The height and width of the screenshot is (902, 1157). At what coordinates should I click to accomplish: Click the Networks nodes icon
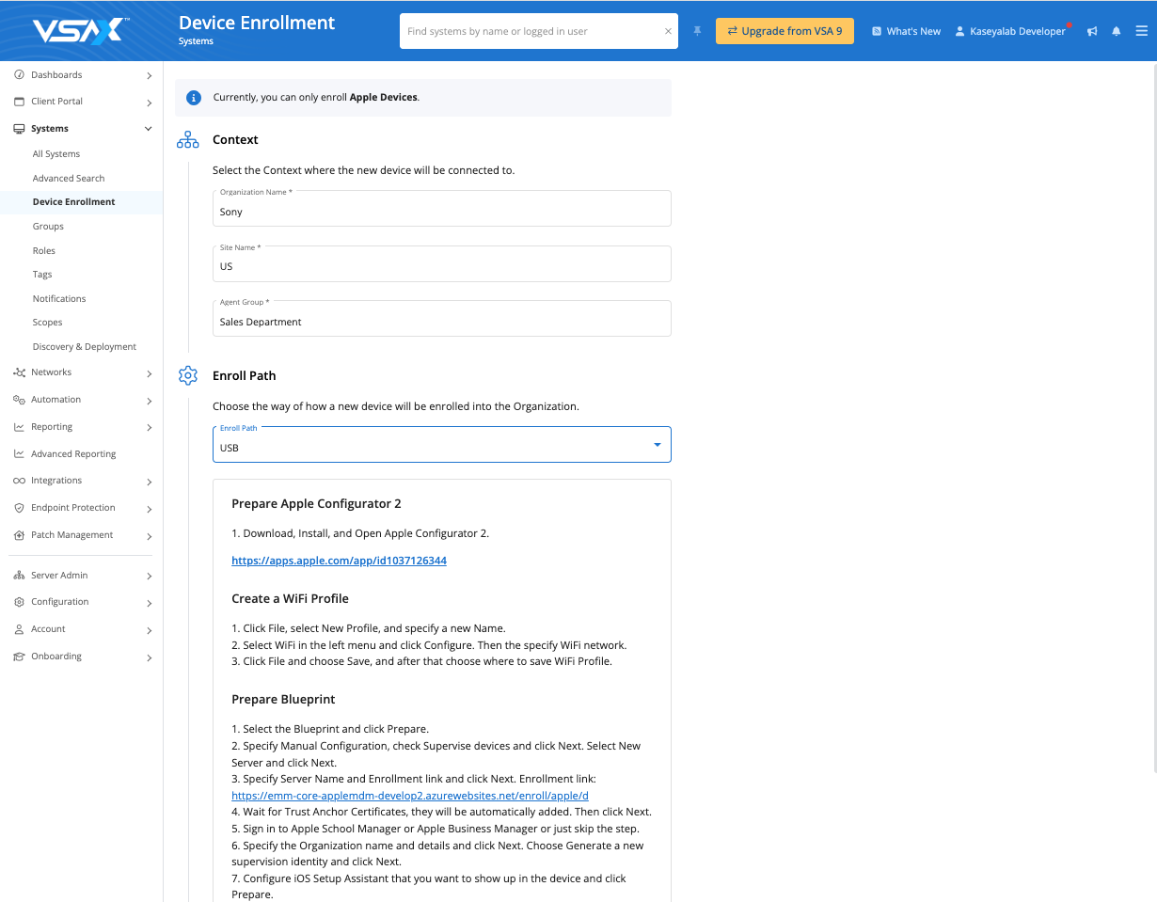[19, 372]
